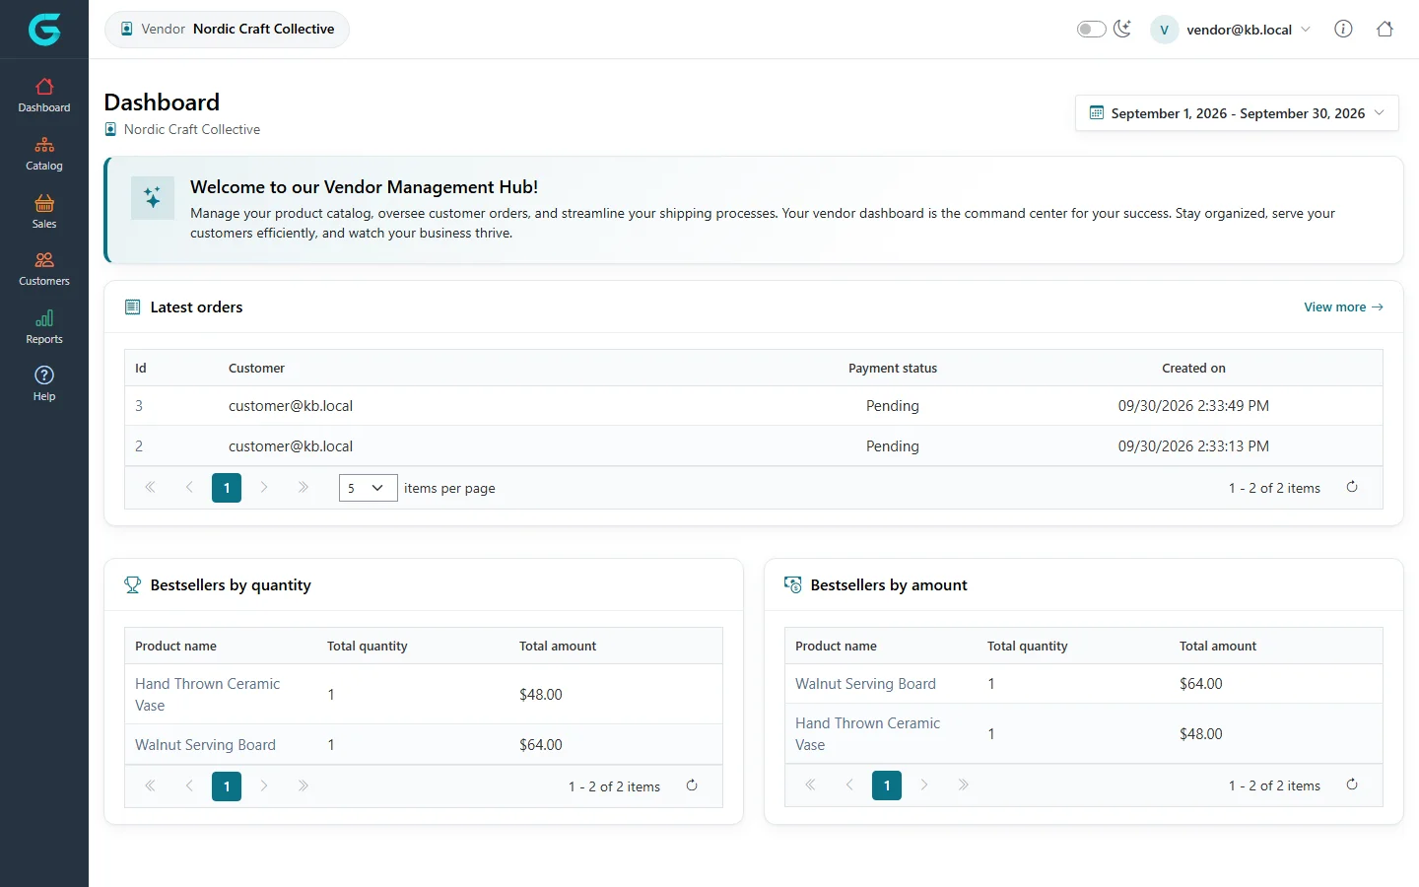Image resolution: width=1419 pixels, height=887 pixels.
Task: Click Nordic Craft Collective subtitle under Dashboard
Action: (x=192, y=129)
